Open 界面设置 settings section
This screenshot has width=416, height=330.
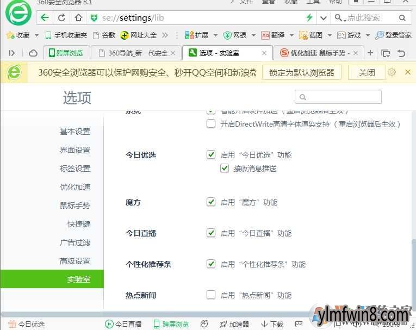coord(75,150)
